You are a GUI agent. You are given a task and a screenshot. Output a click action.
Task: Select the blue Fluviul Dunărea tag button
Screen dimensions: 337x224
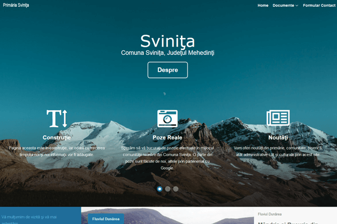tap(106, 219)
